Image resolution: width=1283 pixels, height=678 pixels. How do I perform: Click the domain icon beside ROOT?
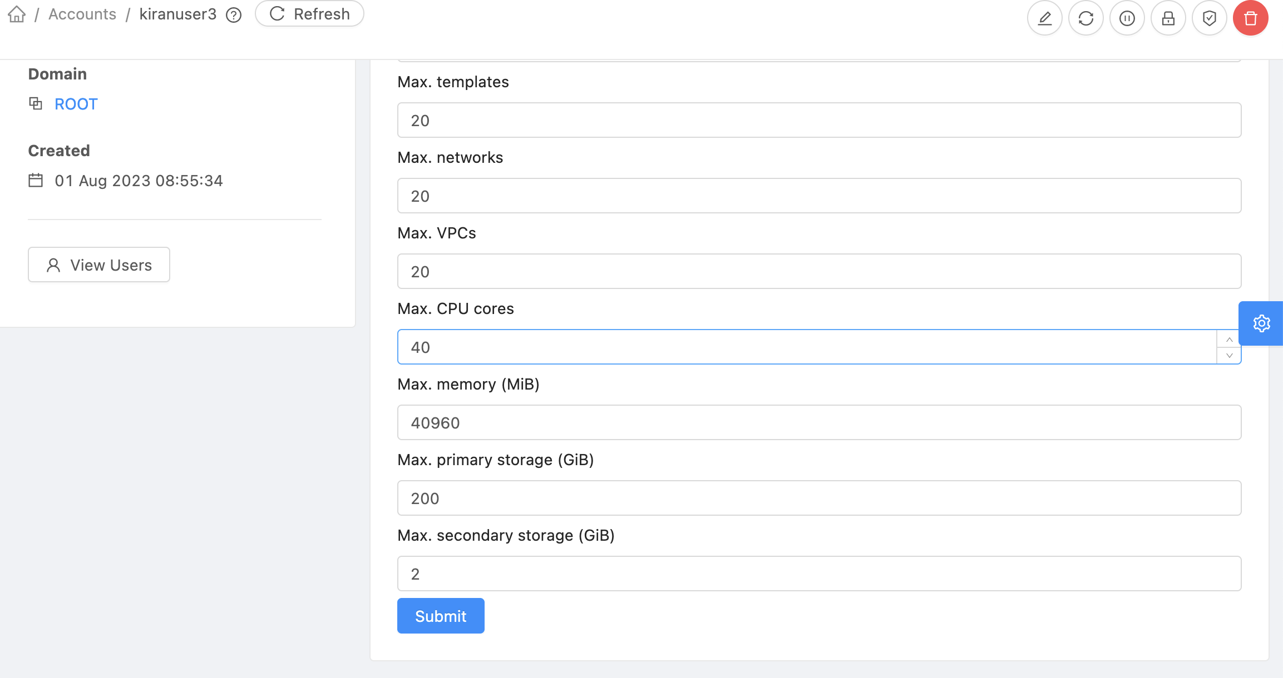(x=35, y=103)
